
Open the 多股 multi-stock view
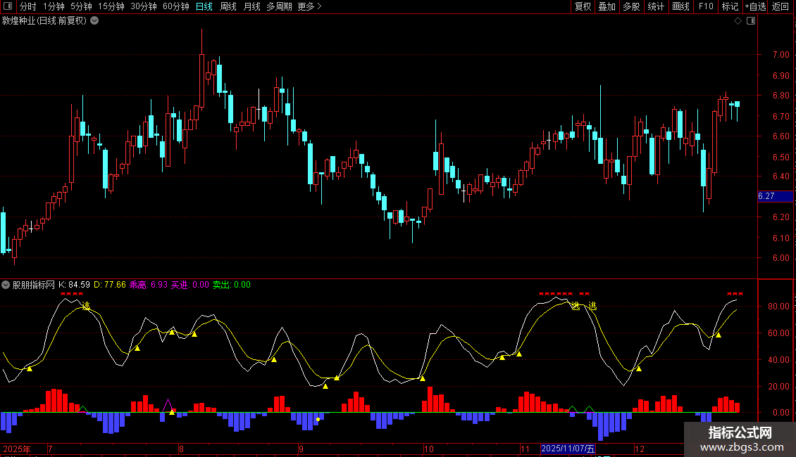[631, 6]
